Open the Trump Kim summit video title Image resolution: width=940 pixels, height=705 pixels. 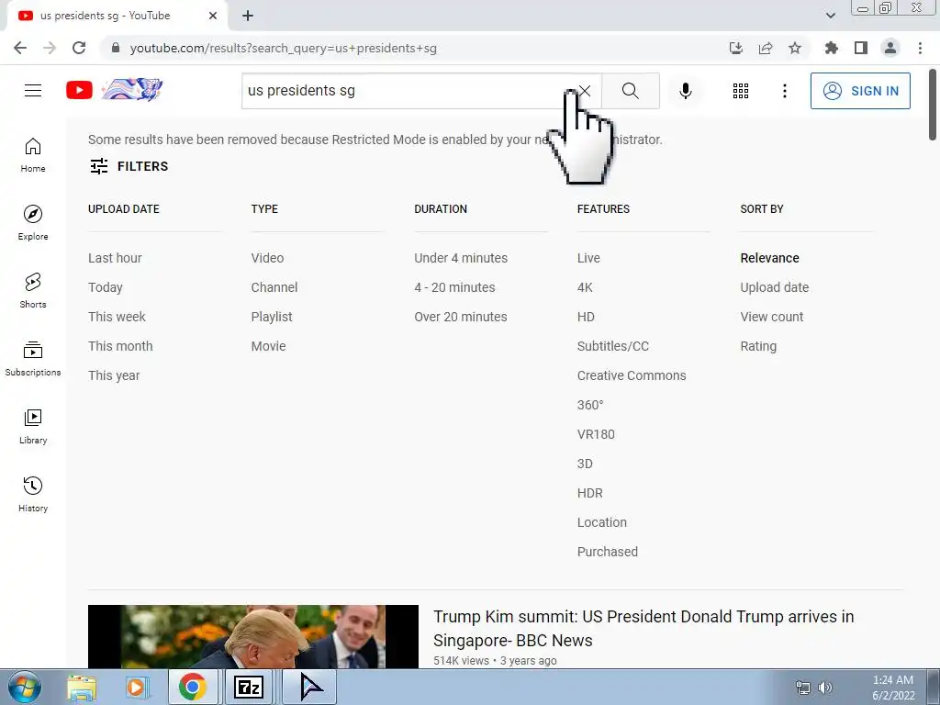coord(643,628)
